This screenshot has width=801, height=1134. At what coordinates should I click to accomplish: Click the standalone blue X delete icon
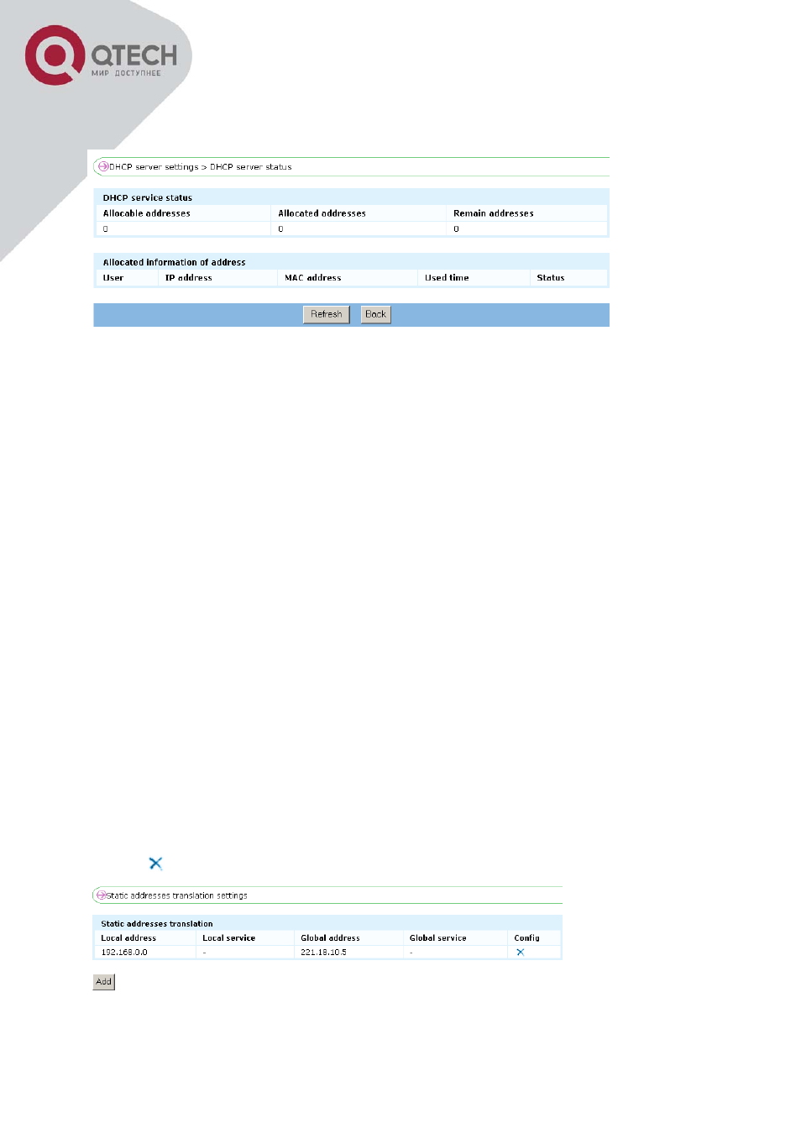point(155,863)
